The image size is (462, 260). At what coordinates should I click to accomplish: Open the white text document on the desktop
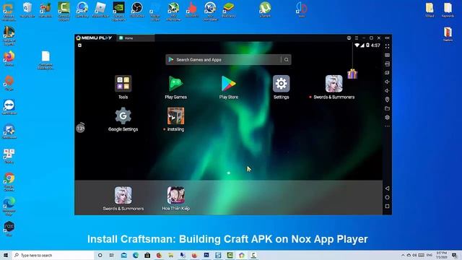click(45, 60)
